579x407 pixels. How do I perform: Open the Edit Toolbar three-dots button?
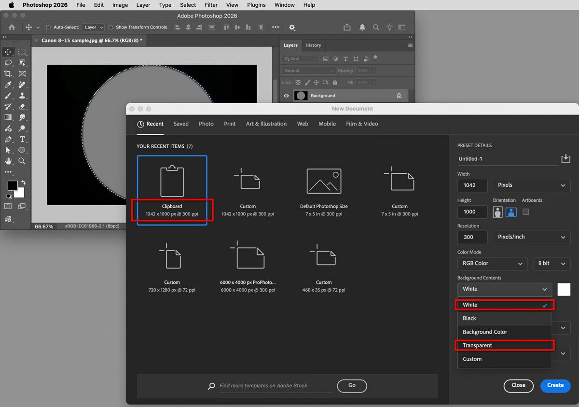click(8, 172)
